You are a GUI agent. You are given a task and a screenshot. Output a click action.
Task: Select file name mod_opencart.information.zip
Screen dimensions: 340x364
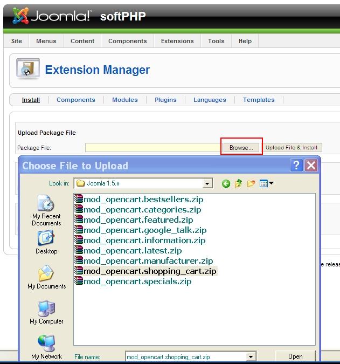click(x=144, y=241)
